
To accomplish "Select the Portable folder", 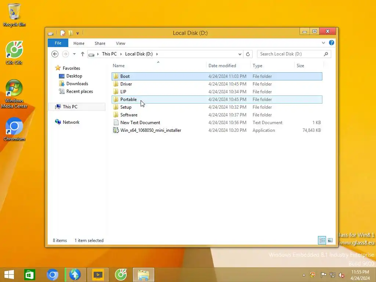I will pos(217,99).
